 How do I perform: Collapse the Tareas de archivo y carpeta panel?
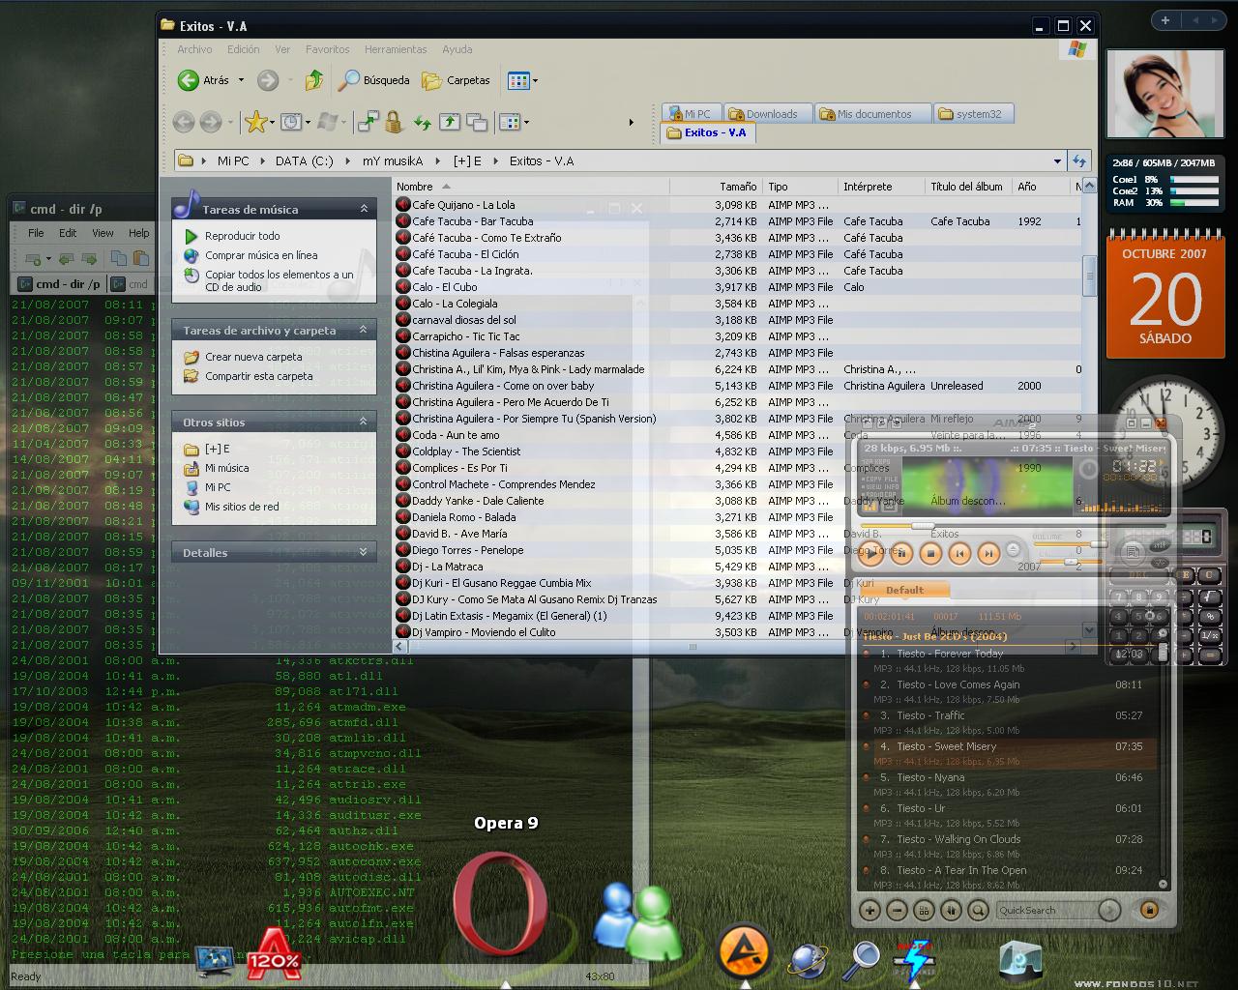point(364,330)
